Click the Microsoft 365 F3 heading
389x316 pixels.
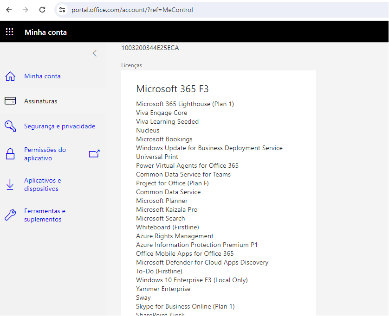(x=172, y=88)
